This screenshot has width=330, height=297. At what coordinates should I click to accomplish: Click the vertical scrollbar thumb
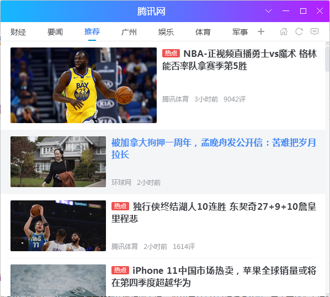point(327,59)
